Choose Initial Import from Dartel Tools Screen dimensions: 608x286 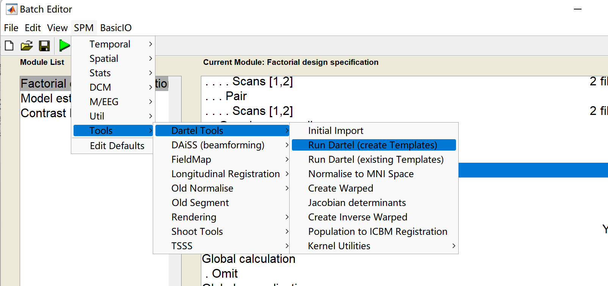tap(374, 130)
